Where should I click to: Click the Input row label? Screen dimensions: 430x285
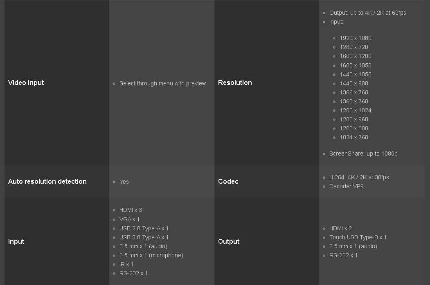(x=16, y=241)
